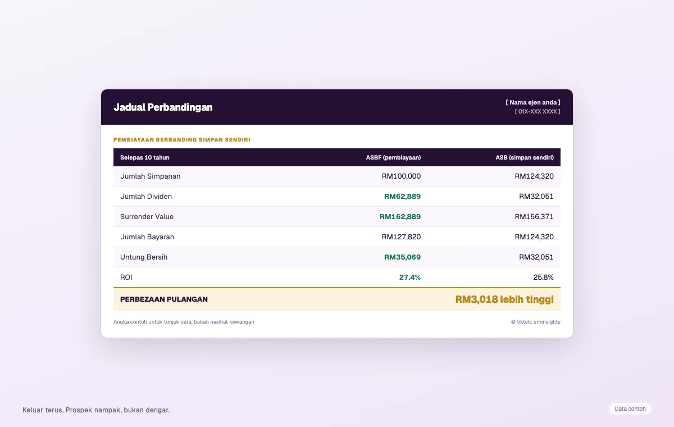Click the Keluar terus caption text

(96, 410)
